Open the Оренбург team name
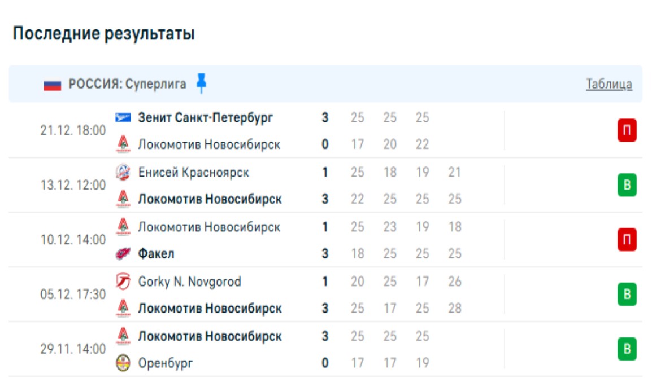 click(165, 363)
